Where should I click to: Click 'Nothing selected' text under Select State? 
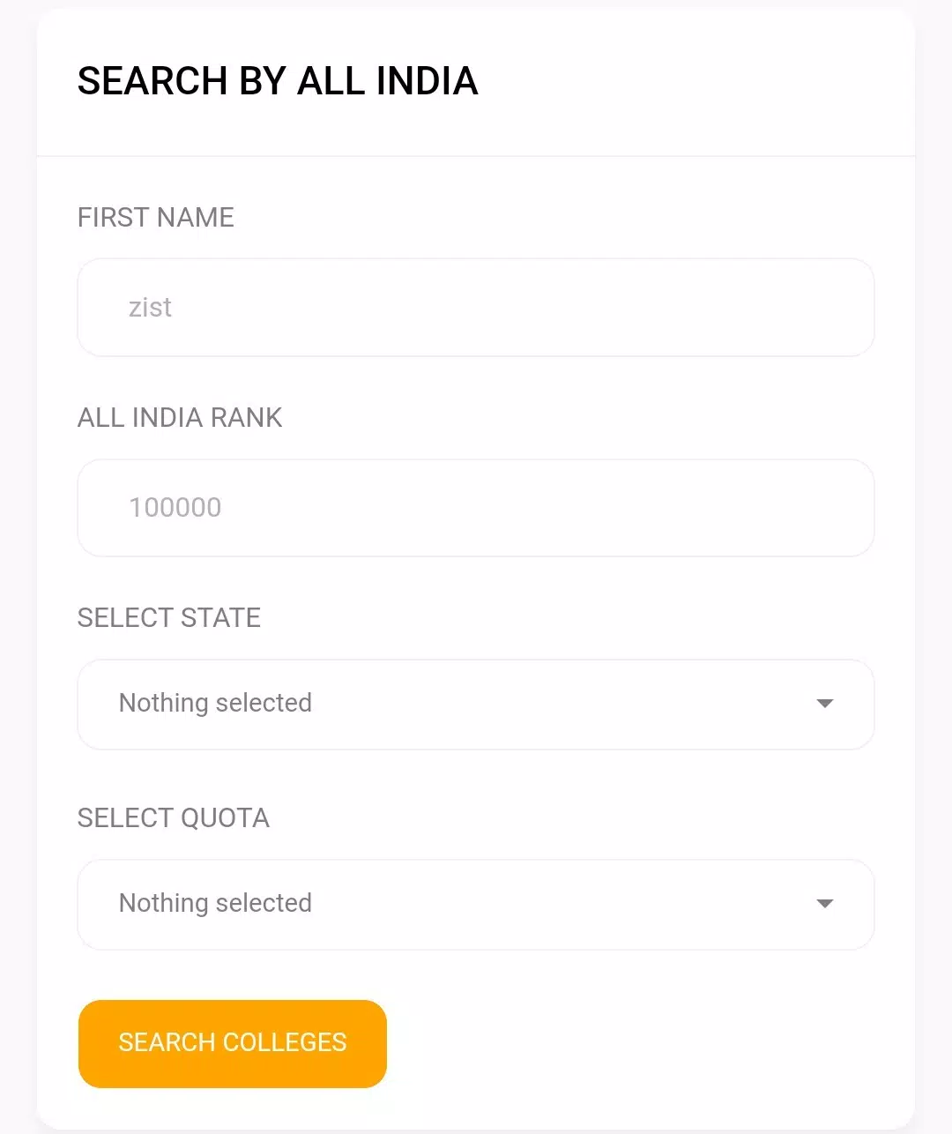tap(215, 703)
